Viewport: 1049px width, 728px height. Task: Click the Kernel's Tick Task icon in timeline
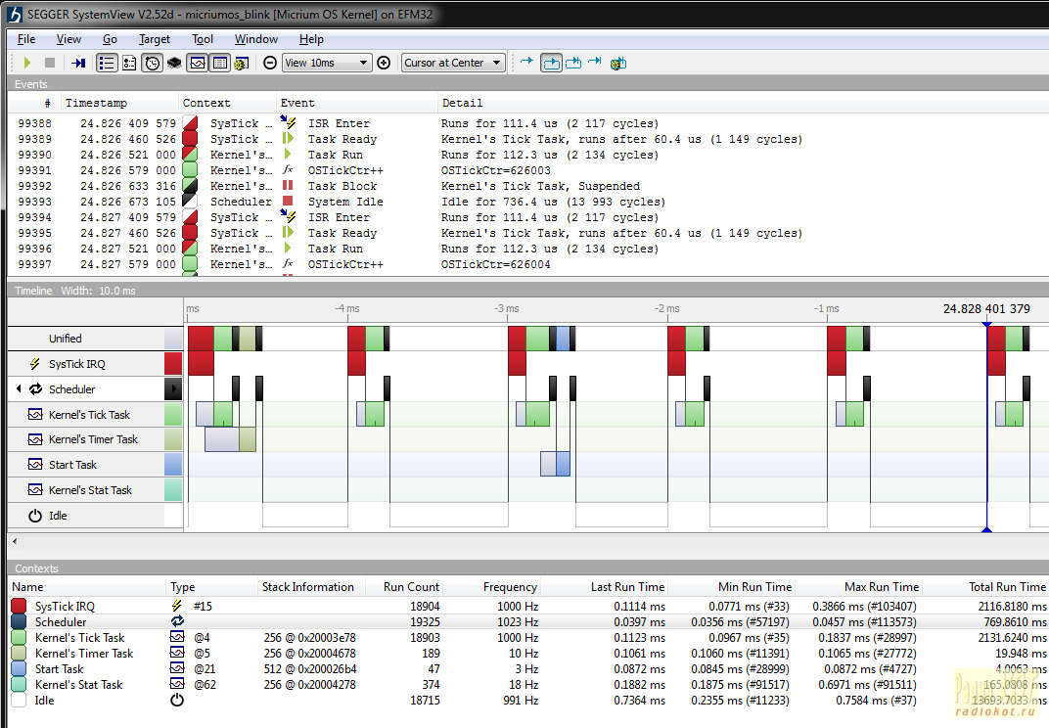(x=35, y=415)
